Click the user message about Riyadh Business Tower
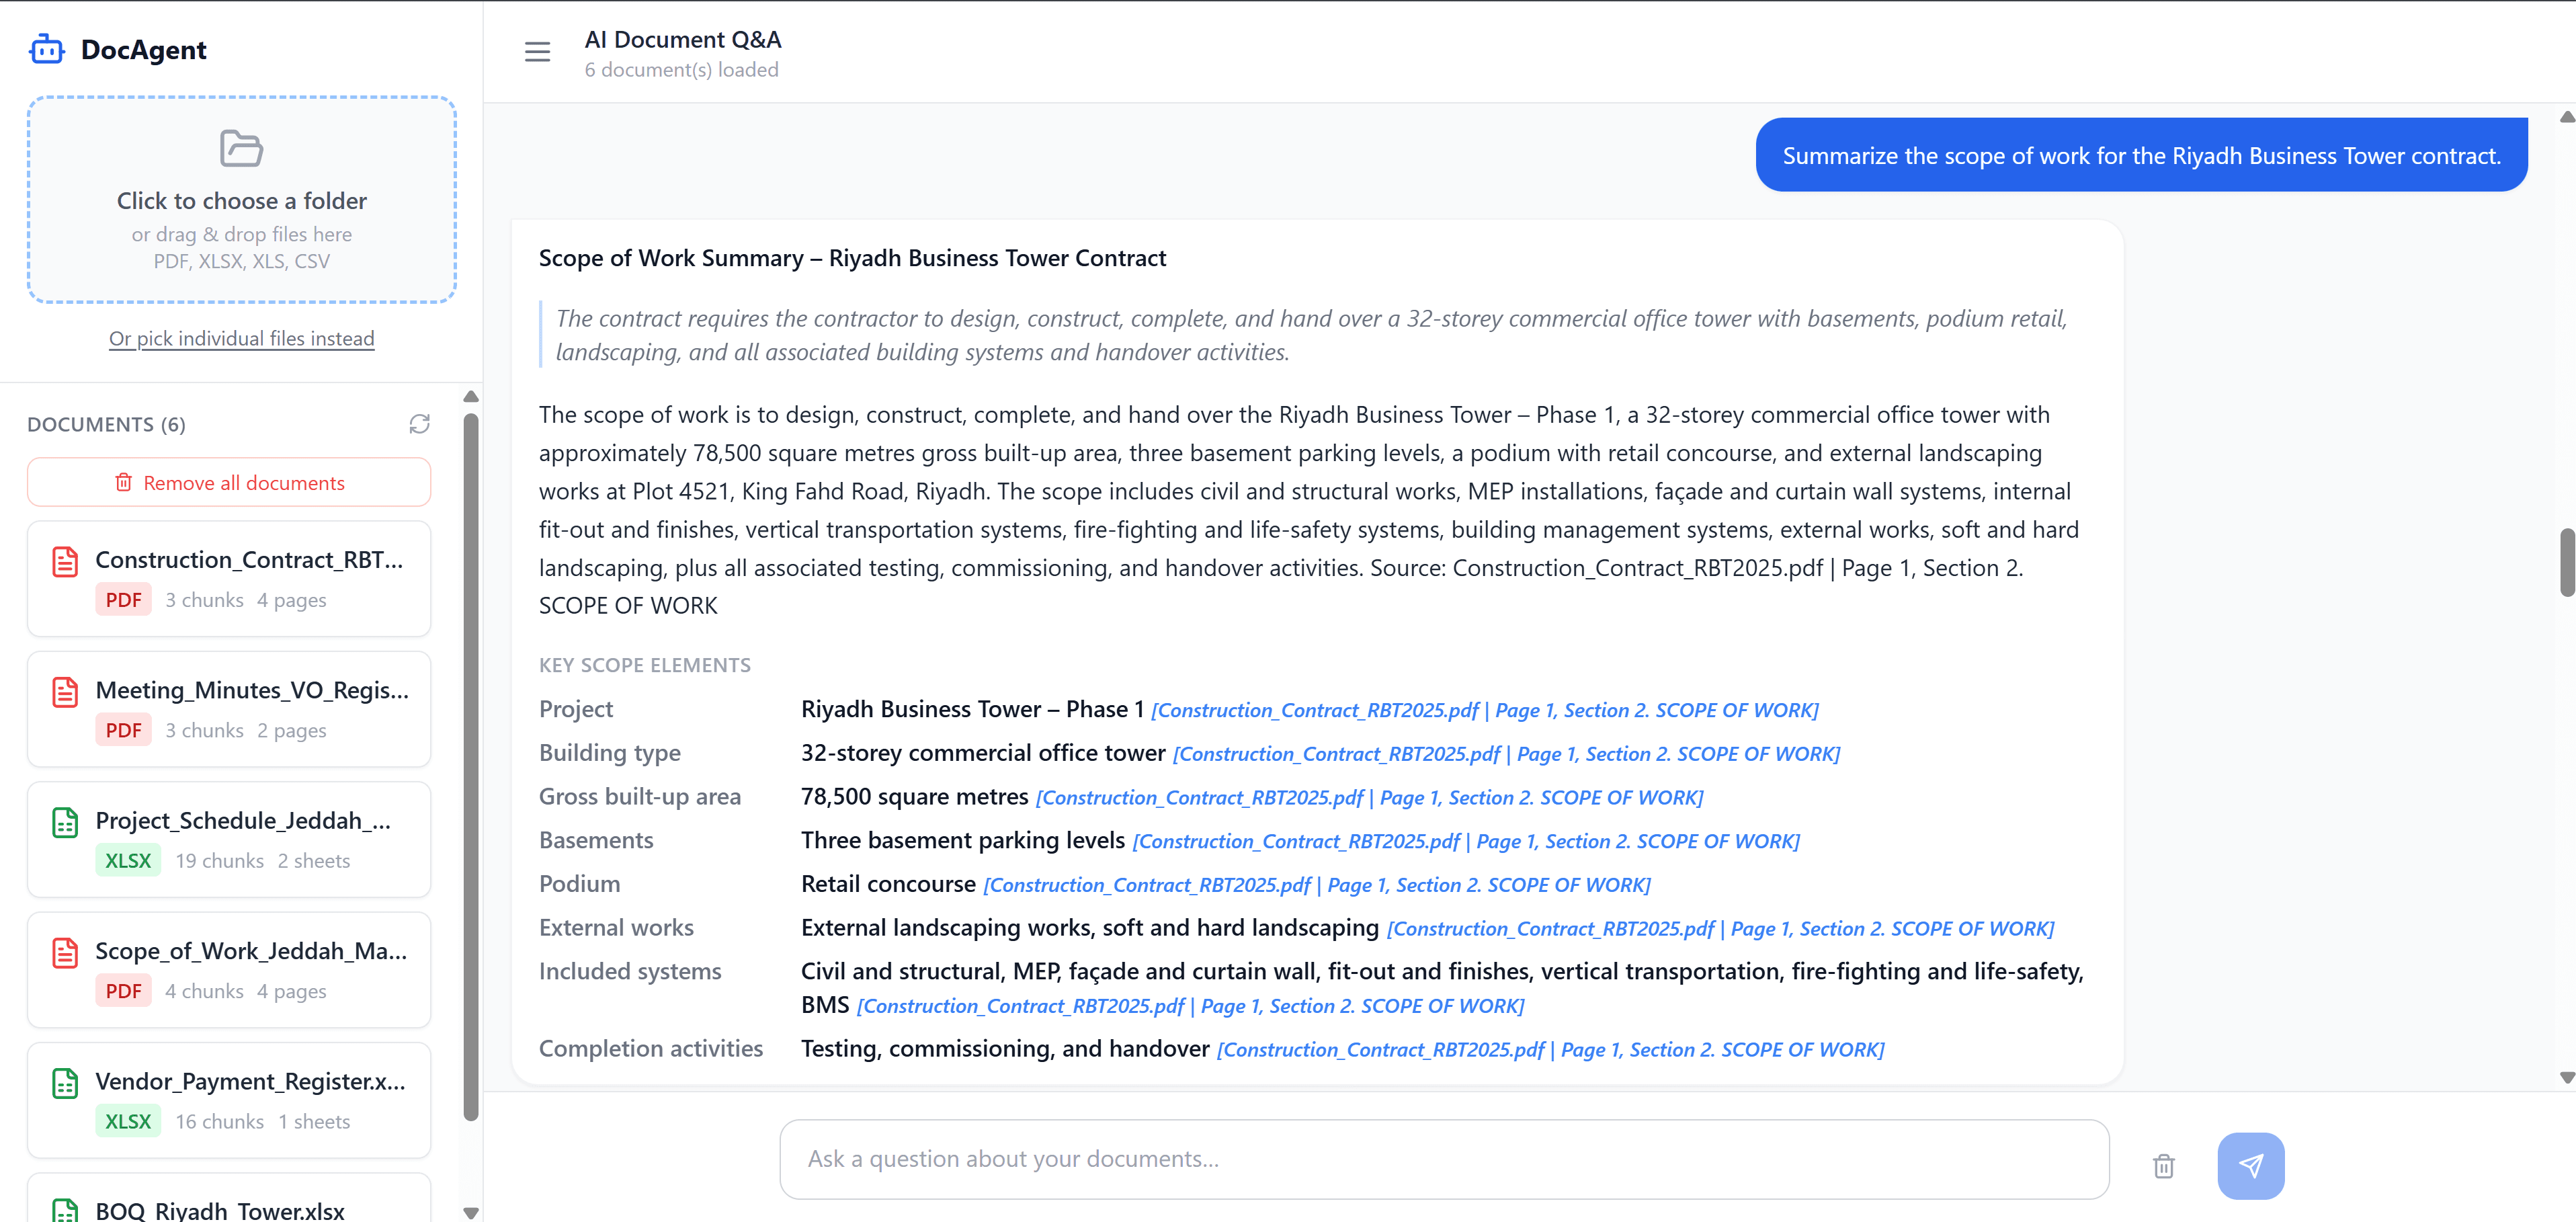Image resolution: width=2576 pixels, height=1222 pixels. [x=2141, y=155]
